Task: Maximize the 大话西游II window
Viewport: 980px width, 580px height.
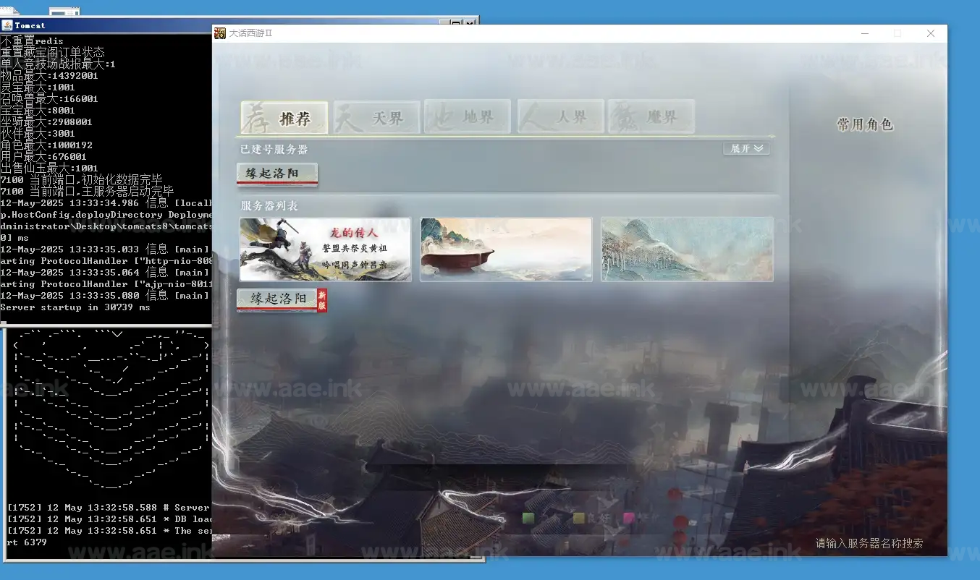Action: click(897, 33)
